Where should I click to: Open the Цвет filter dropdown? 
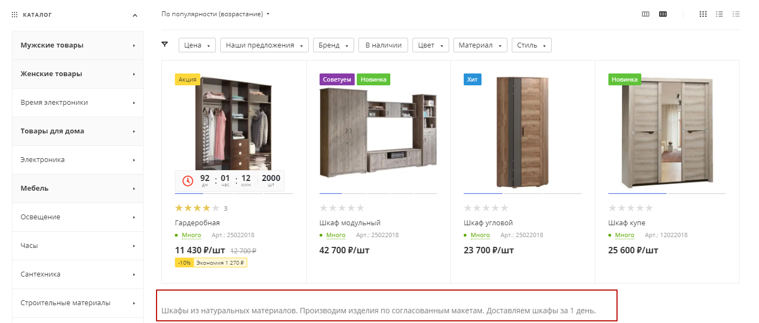(431, 45)
